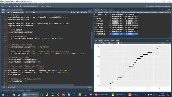Screen dimensions: 172x97
Task: Clear all plots broom icon
Action: [x=121, y=43]
